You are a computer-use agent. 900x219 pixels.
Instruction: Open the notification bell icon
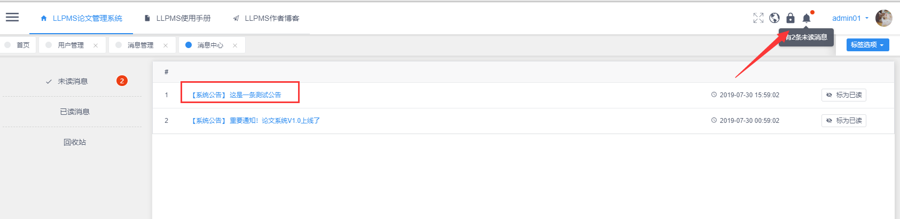click(807, 18)
